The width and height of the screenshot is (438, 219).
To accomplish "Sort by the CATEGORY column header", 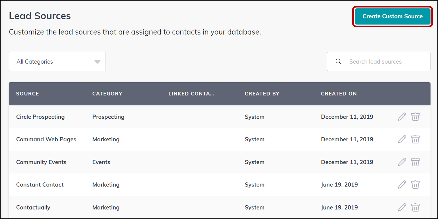I will [107, 94].
